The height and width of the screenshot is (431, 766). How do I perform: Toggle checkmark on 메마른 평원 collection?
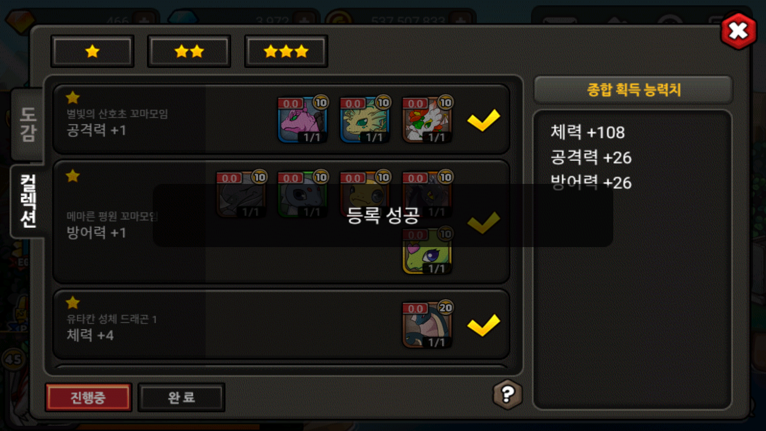point(484,223)
